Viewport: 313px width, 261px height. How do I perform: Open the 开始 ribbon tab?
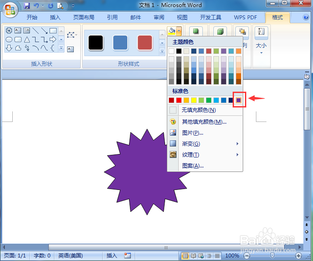click(32, 18)
